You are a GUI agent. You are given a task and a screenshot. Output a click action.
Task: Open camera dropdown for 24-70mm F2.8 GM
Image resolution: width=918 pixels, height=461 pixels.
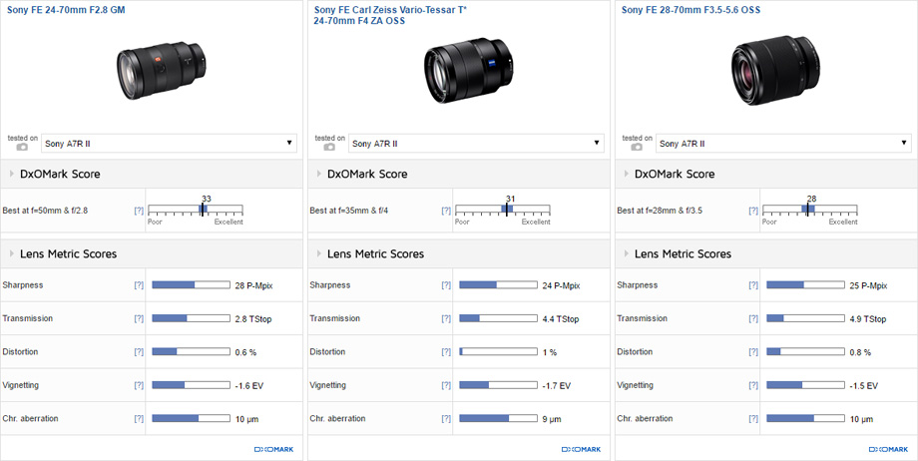170,144
